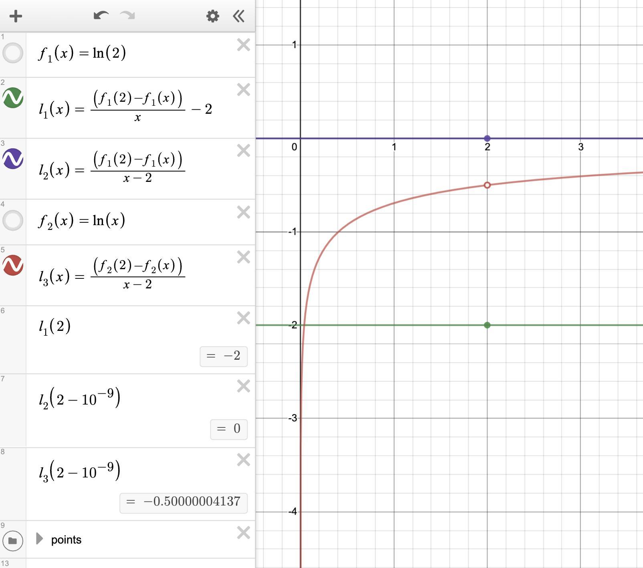Collapse the expression list with double chevron
643x568 pixels.
coord(239,16)
